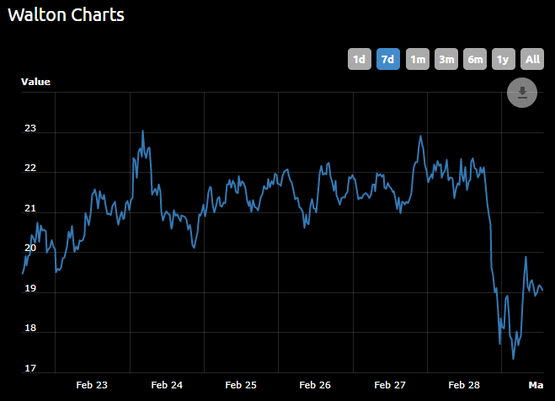Click the active 7d range button
The height and width of the screenshot is (401, 555).
(388, 59)
